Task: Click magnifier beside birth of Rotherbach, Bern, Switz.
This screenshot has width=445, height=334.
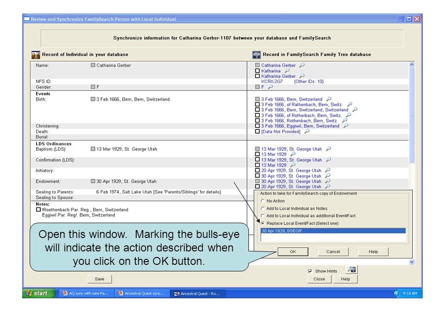Action: [348, 115]
